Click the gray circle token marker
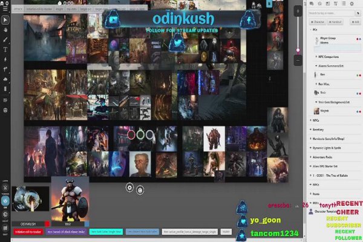 pyautogui.click(x=149, y=134)
